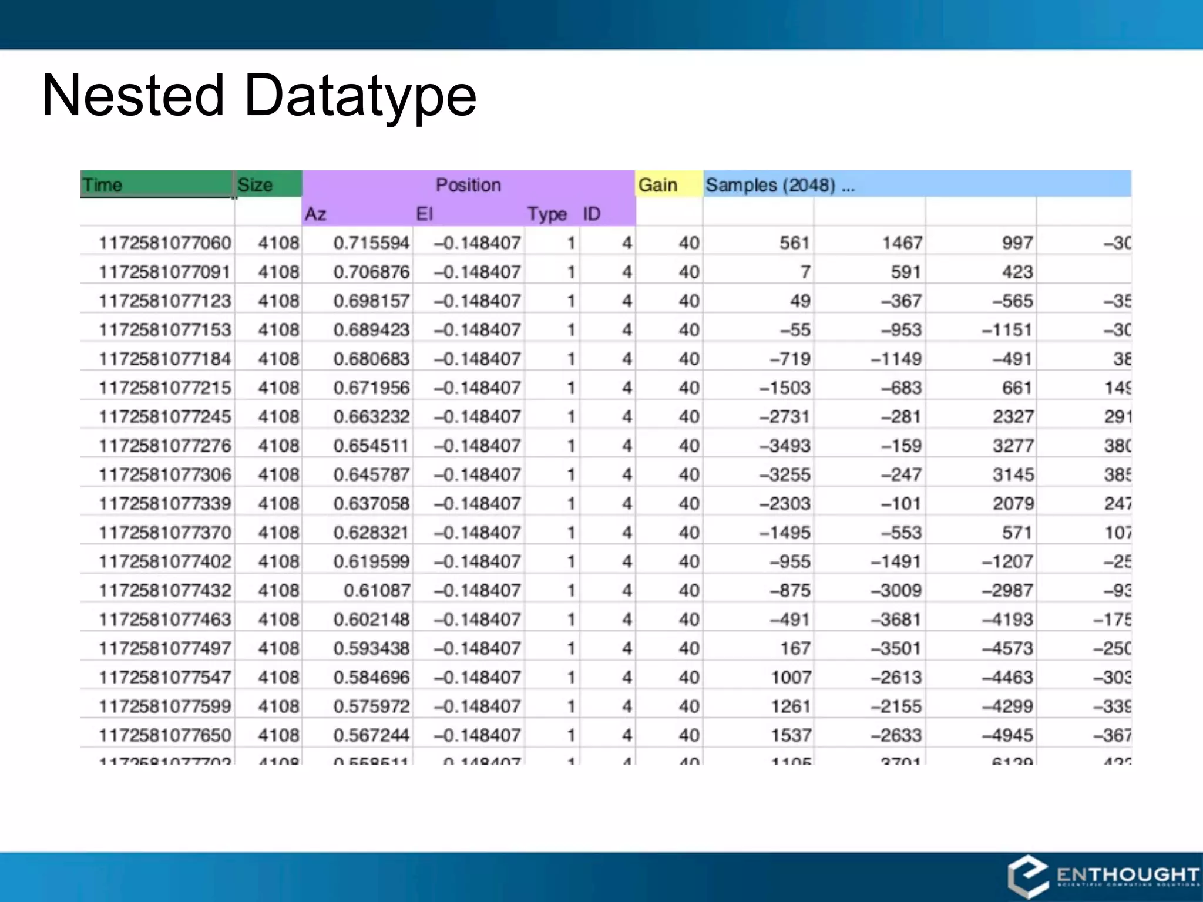
Task: Click time cell 1172581077463
Action: coord(165,619)
